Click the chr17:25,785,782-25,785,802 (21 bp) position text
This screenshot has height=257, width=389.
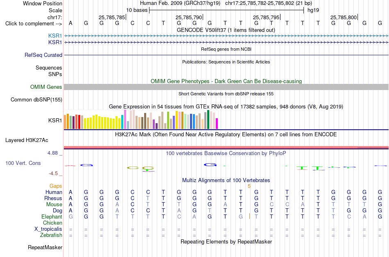[269, 3]
